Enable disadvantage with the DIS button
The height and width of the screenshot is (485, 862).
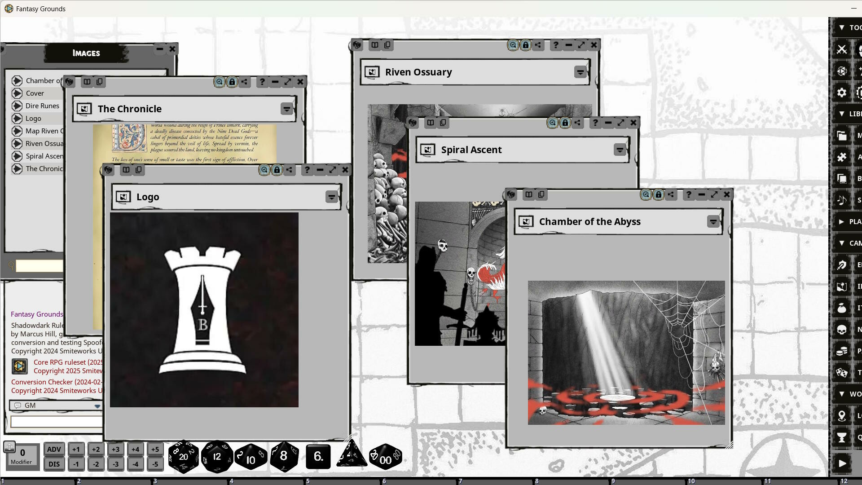tap(54, 464)
